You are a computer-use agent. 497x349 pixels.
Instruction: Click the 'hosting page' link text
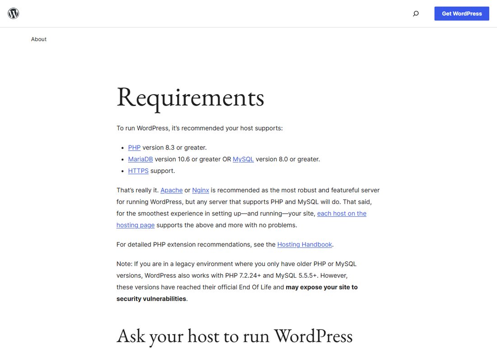[x=136, y=225]
